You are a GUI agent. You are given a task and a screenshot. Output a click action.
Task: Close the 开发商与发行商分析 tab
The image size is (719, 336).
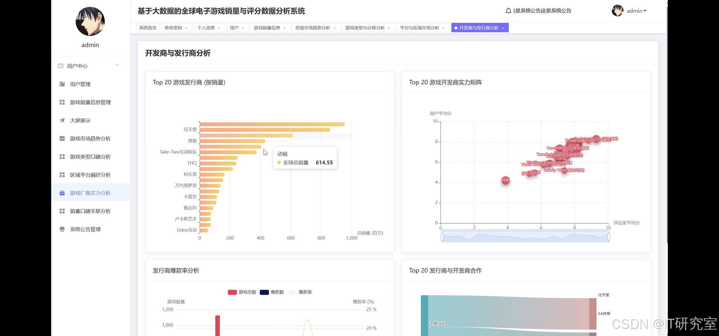pos(503,28)
